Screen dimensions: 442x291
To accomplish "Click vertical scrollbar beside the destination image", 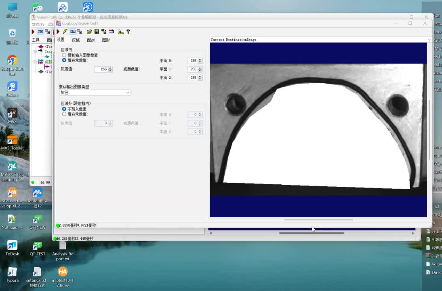I will (x=429, y=130).
